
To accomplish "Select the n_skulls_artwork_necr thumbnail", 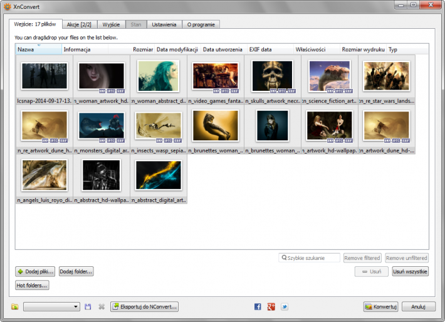I will click(x=273, y=76).
